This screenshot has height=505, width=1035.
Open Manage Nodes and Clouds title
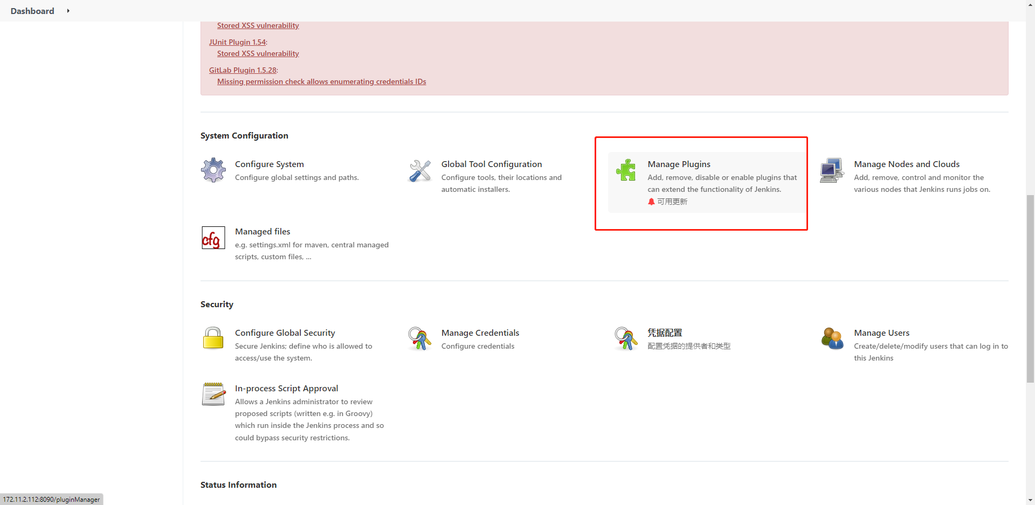(x=907, y=164)
